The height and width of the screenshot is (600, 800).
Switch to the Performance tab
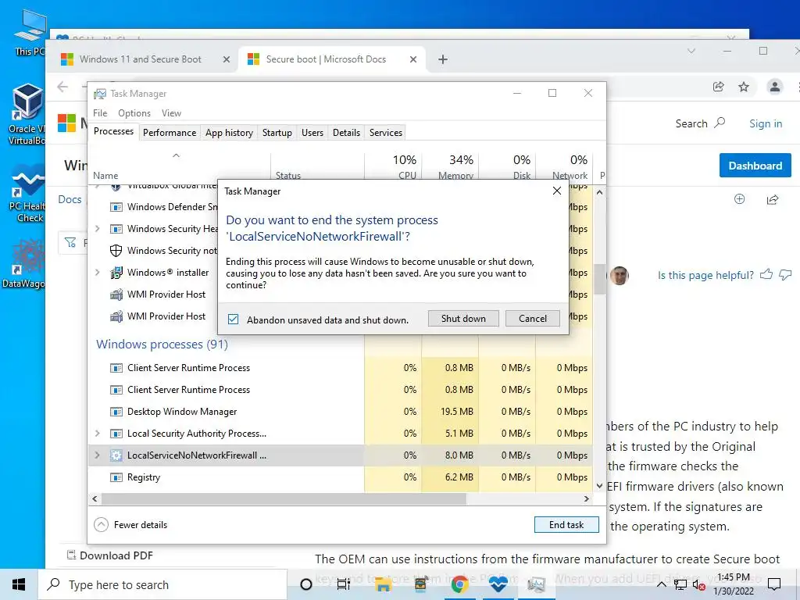[x=170, y=133]
